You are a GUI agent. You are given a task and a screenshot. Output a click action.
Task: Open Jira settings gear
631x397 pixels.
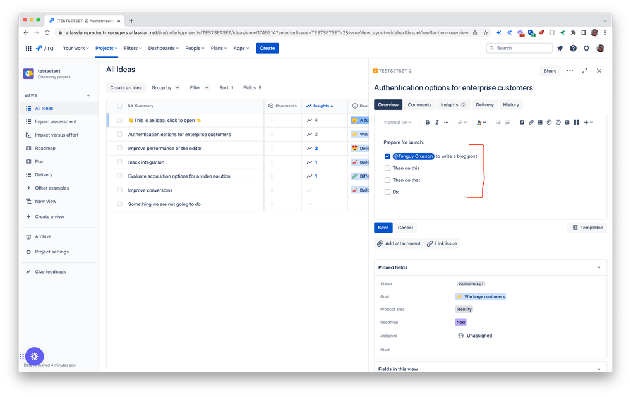coord(586,48)
